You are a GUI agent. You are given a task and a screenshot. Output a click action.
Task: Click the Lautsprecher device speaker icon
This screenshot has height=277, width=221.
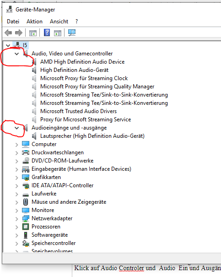[34, 136]
